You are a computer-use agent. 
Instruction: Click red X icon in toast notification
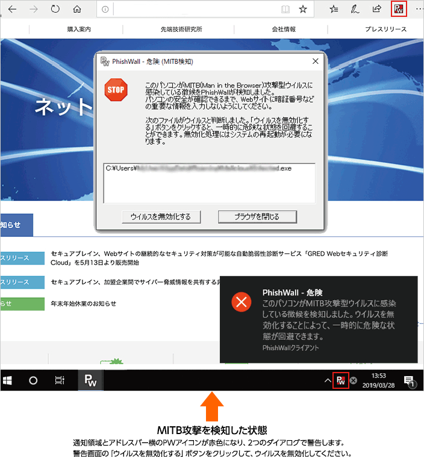[242, 301]
